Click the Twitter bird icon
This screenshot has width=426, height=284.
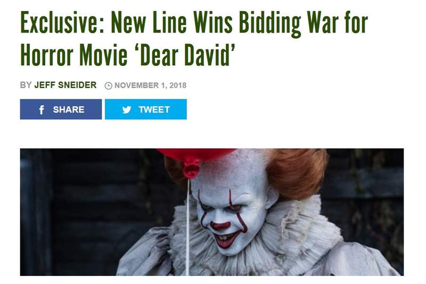(127, 110)
